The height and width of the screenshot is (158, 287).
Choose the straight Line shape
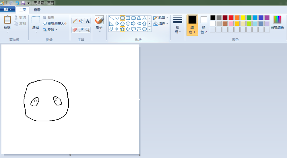pyautogui.click(x=111, y=18)
